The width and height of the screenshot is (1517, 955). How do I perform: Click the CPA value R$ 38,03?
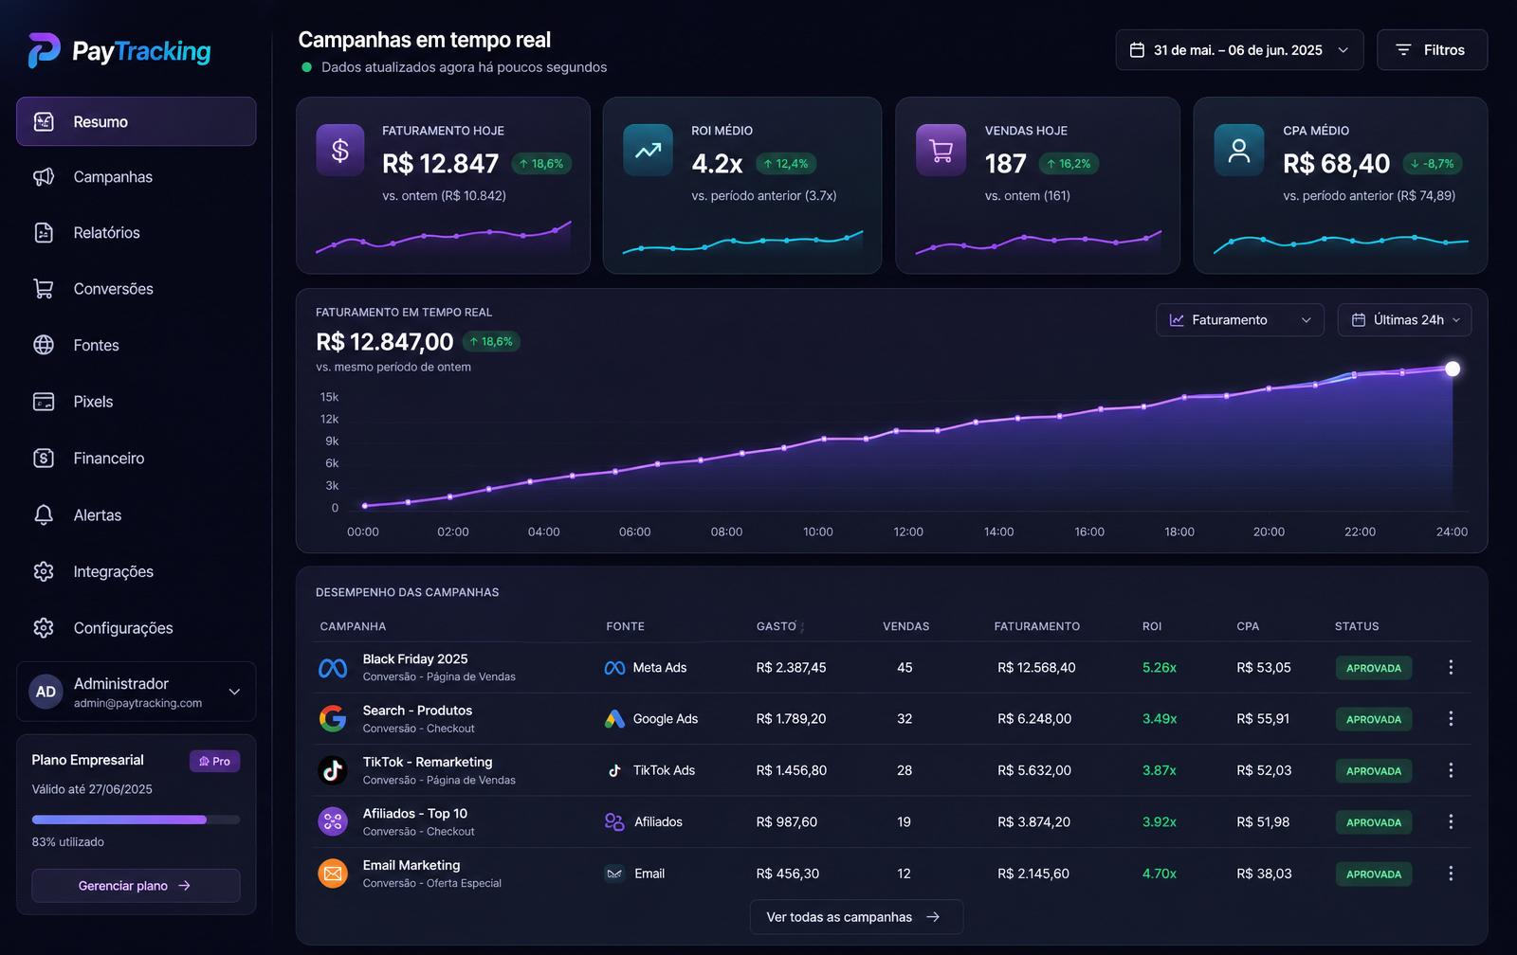(x=1264, y=874)
